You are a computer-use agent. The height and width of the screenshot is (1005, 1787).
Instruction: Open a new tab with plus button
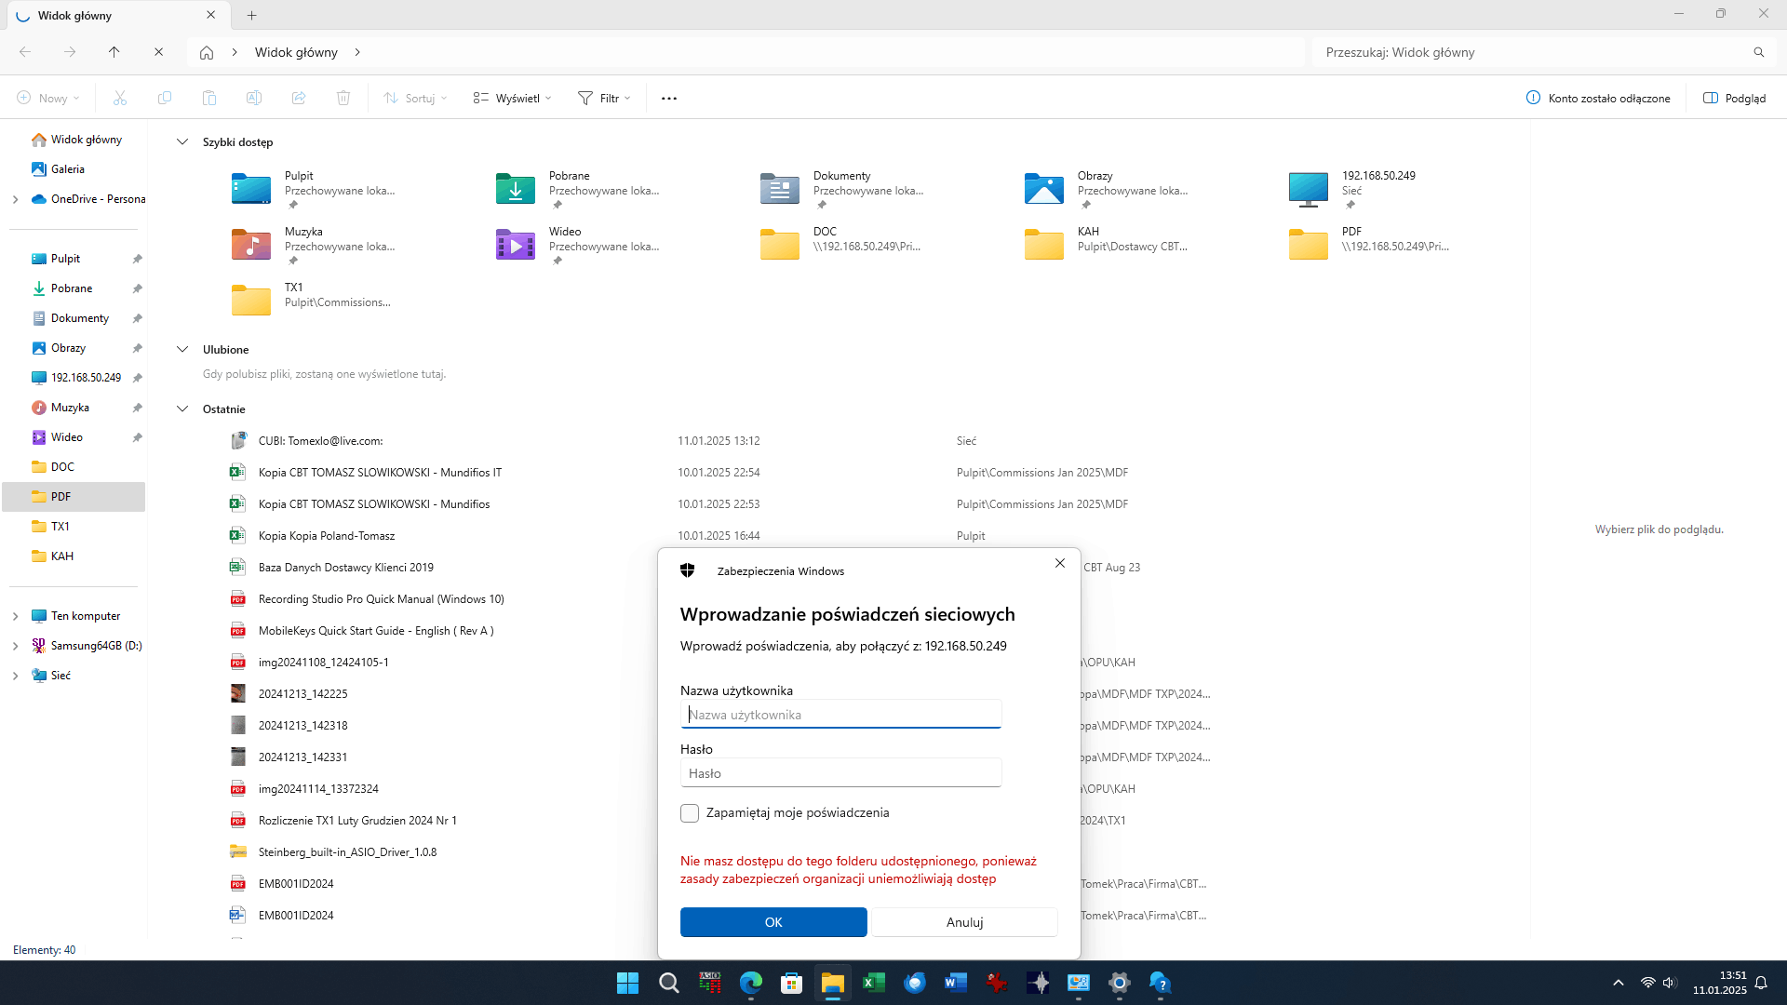pos(252,15)
